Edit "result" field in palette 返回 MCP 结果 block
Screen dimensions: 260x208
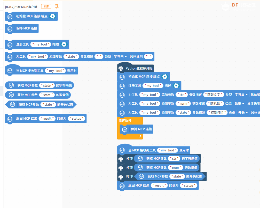[x=47, y=119]
